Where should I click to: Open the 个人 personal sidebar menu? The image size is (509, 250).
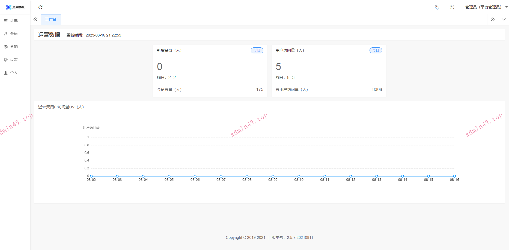pos(14,73)
